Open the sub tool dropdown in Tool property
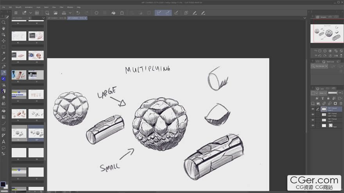 tap(319, 66)
